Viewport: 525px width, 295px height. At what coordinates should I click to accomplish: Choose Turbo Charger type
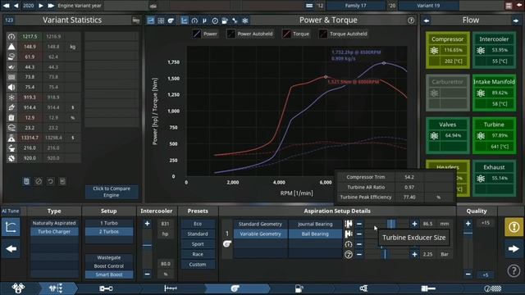[x=54, y=231]
